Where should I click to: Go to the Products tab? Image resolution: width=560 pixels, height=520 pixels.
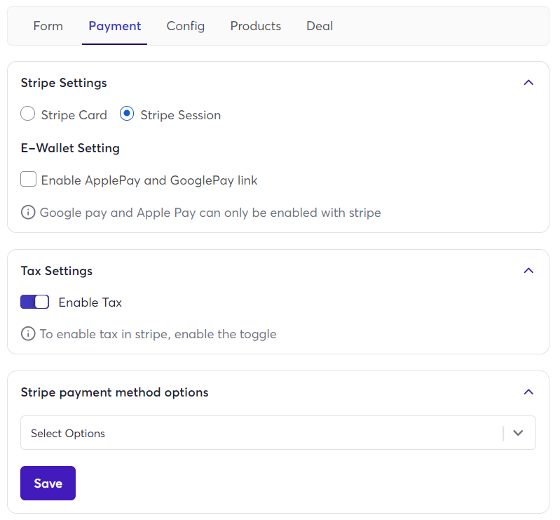255,26
